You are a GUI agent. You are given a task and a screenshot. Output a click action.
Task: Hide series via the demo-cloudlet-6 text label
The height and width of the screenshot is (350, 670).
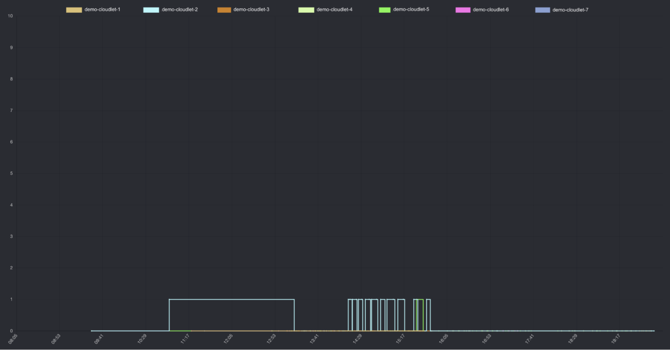pyautogui.click(x=491, y=10)
